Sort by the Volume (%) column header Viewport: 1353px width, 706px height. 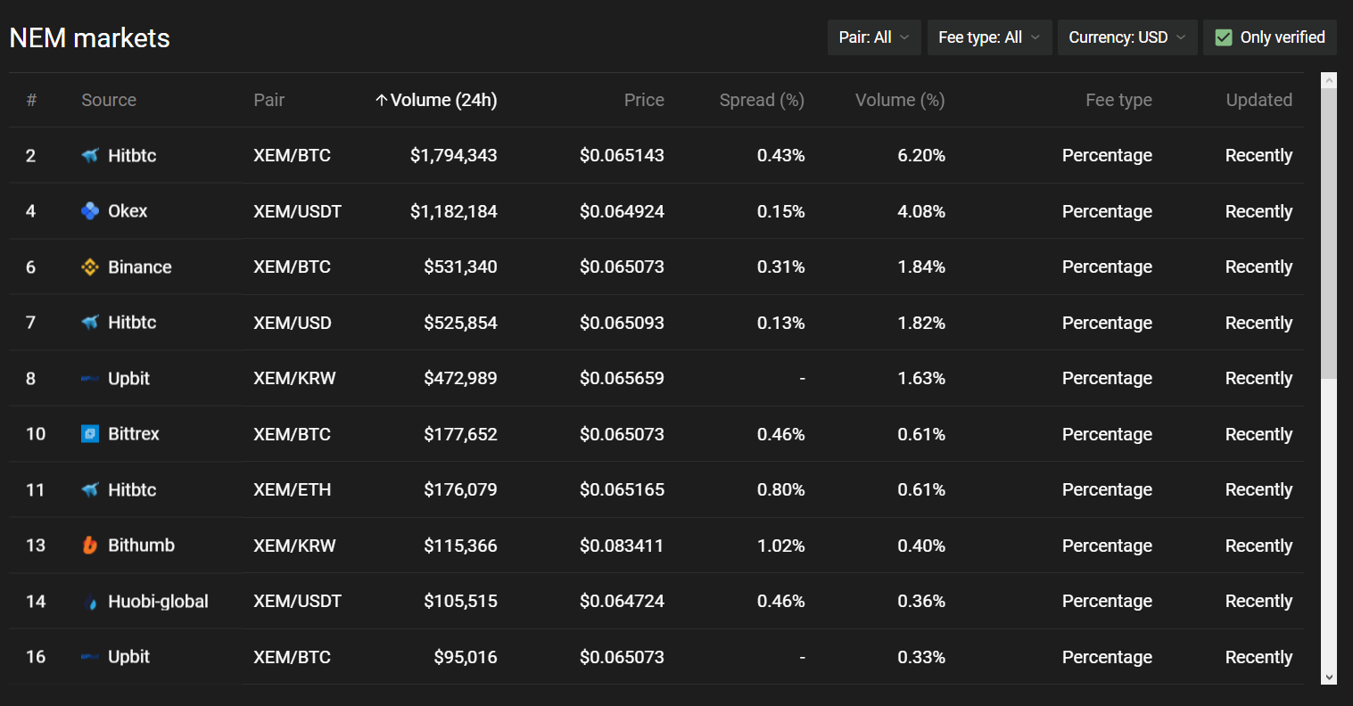900,100
